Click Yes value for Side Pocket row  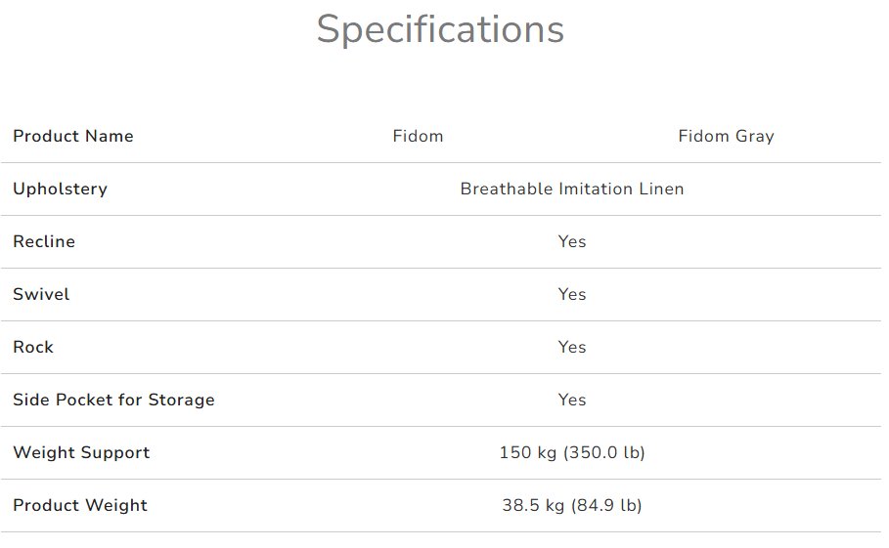point(572,400)
